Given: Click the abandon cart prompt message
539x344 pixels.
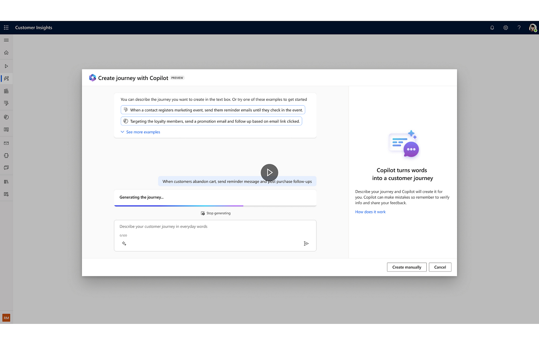Looking at the screenshot, I should 237,181.
